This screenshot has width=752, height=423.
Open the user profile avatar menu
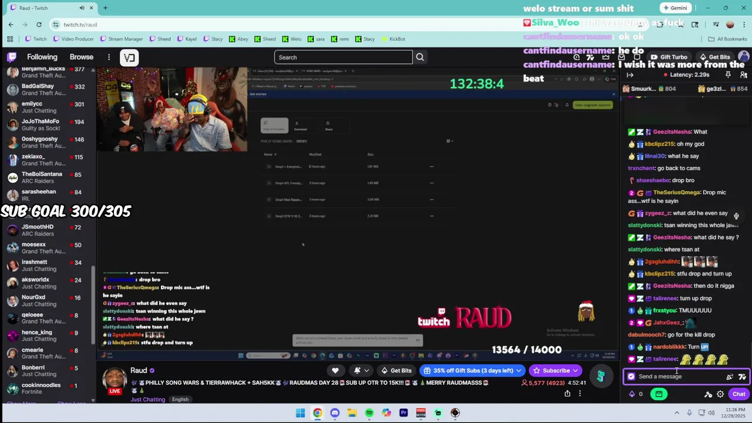click(x=743, y=57)
